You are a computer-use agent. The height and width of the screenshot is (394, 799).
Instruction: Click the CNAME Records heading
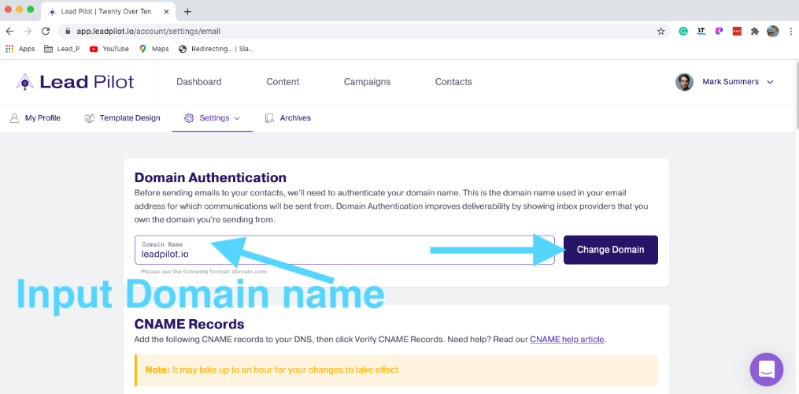click(x=189, y=324)
